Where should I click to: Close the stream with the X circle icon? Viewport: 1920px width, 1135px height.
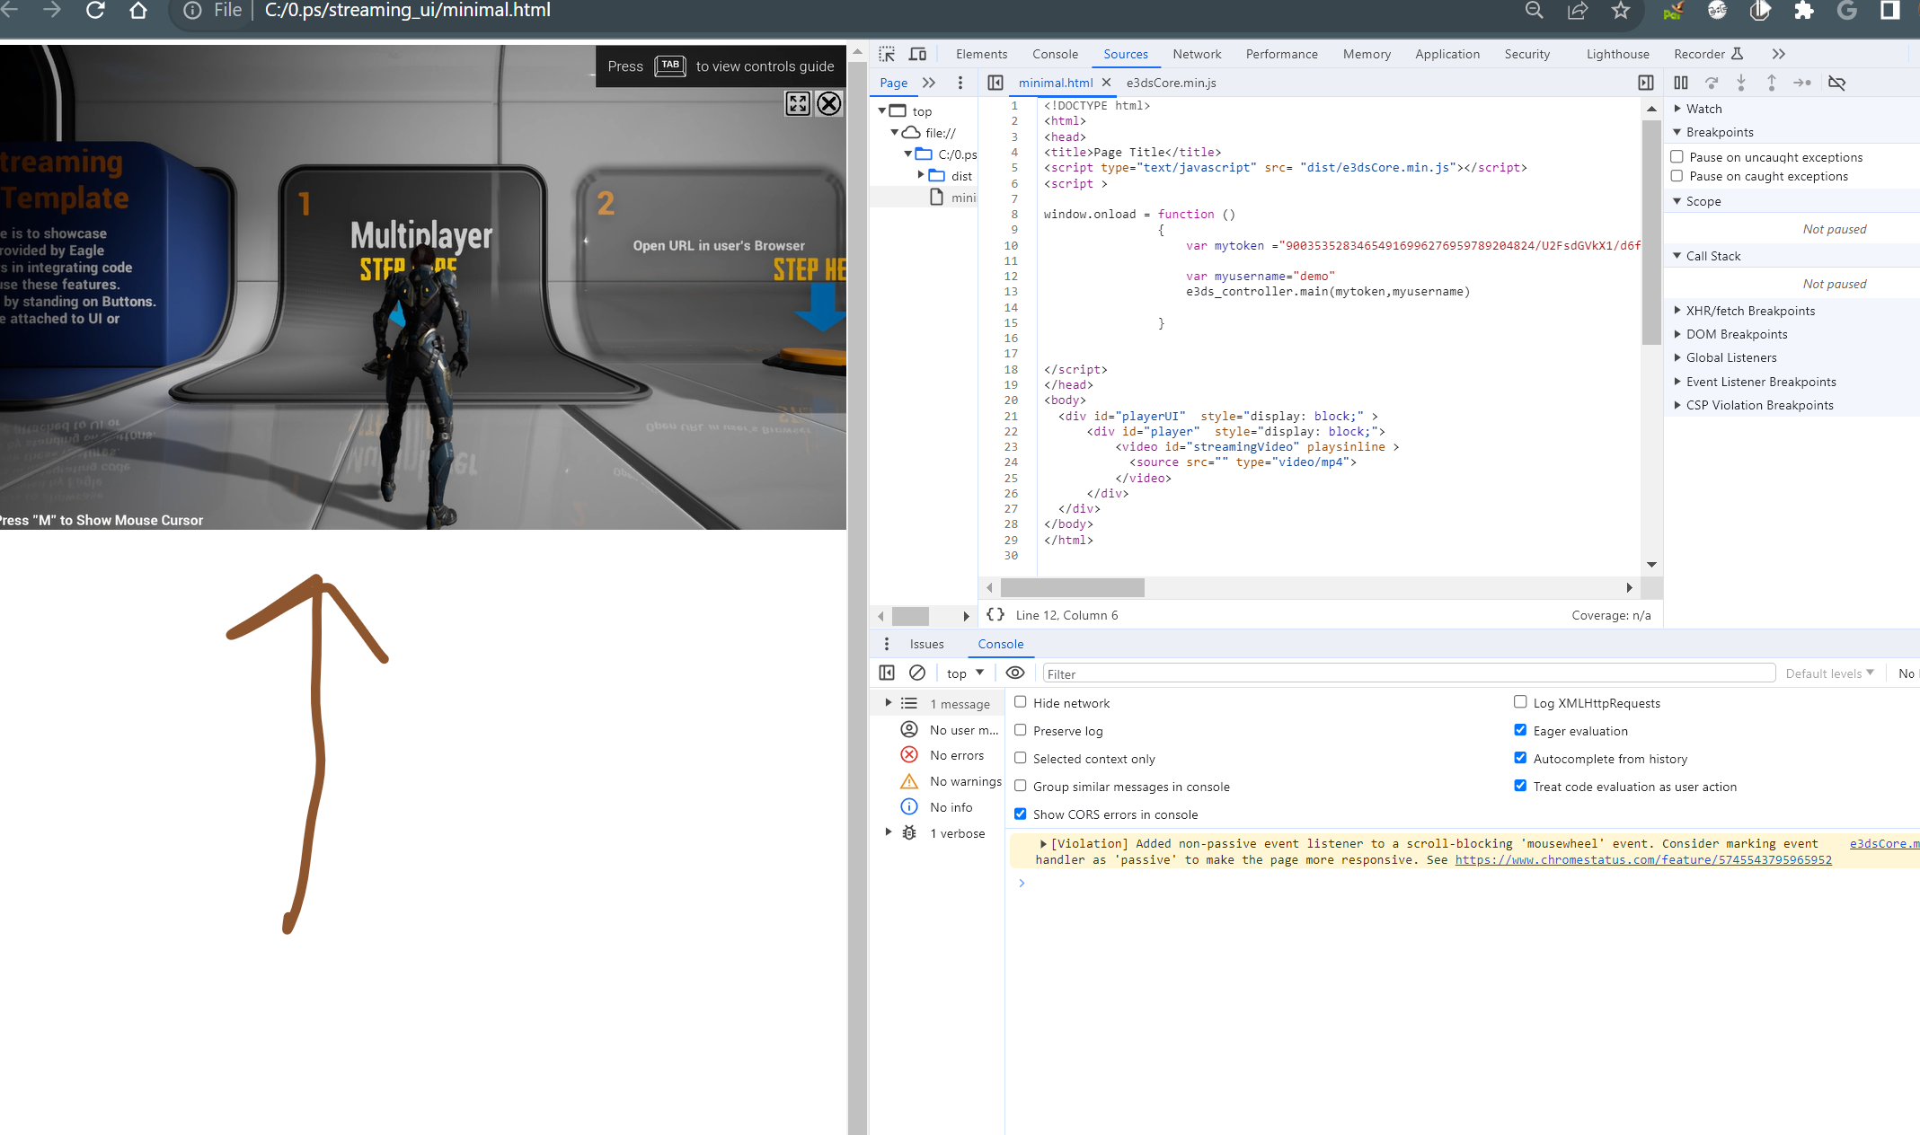click(829, 103)
